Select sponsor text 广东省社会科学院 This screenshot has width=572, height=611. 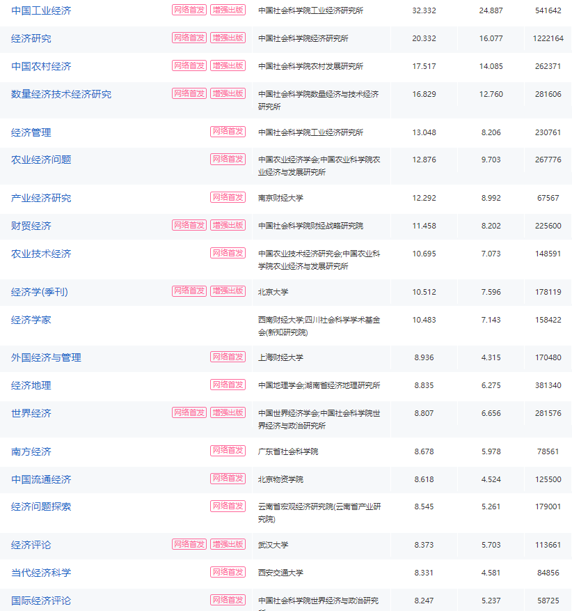click(x=288, y=451)
